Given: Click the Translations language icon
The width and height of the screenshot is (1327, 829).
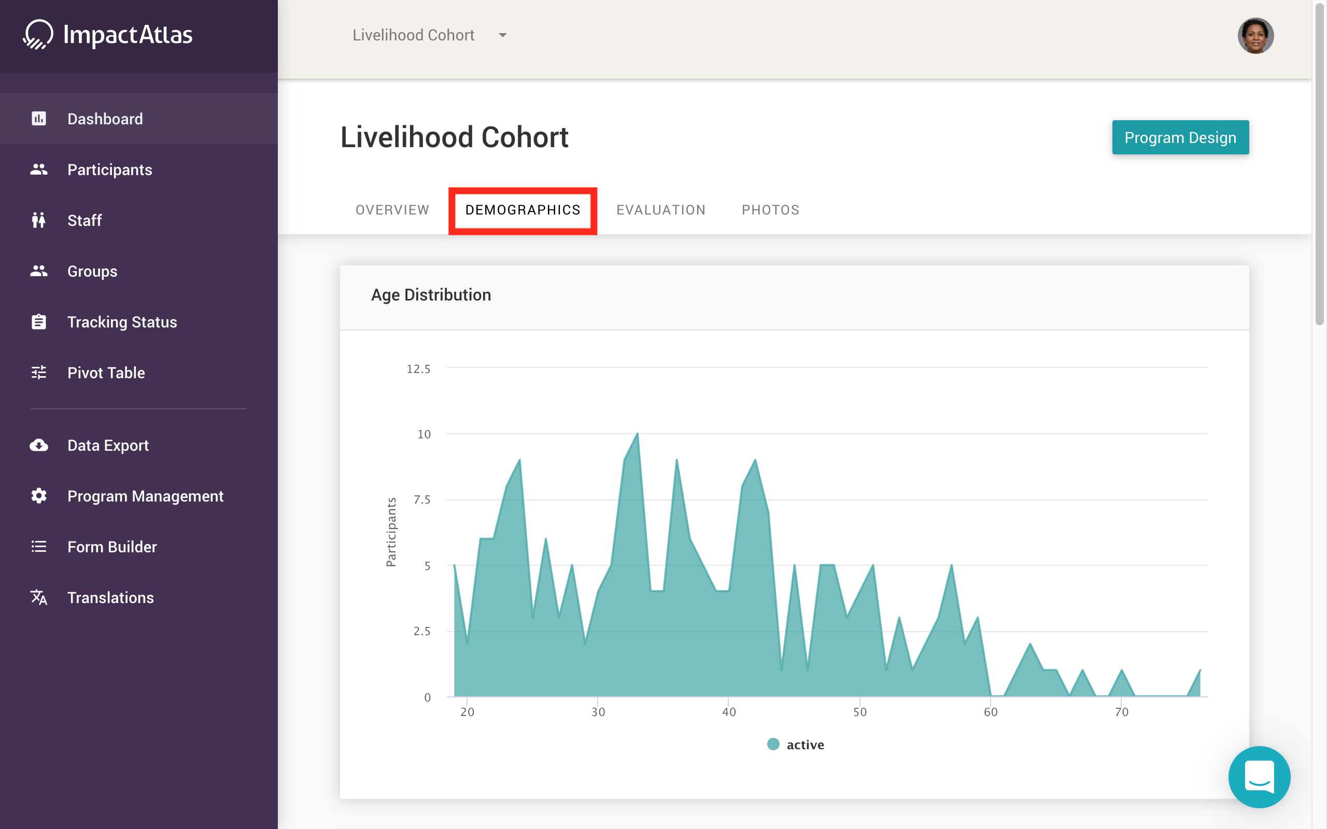Looking at the screenshot, I should pyautogui.click(x=38, y=597).
